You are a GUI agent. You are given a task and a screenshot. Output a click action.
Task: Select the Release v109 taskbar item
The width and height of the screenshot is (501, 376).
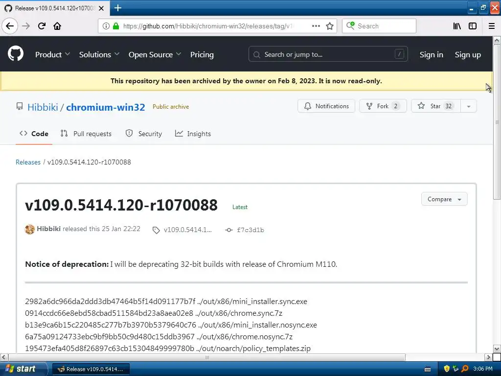tap(91, 369)
